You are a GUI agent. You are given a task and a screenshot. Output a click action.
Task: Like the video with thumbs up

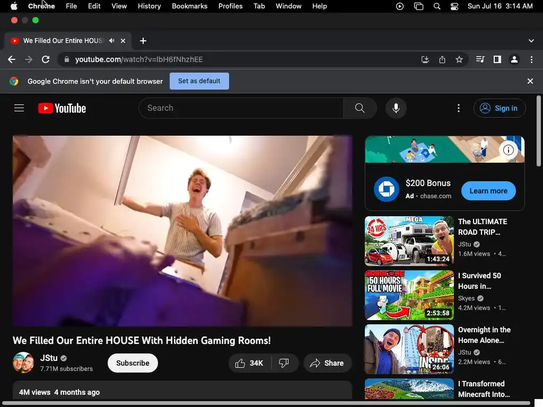[x=249, y=363]
